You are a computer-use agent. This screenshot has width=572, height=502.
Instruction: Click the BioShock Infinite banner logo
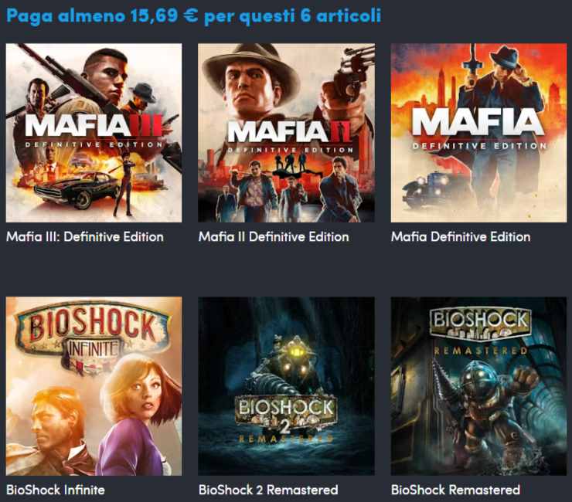point(93,335)
